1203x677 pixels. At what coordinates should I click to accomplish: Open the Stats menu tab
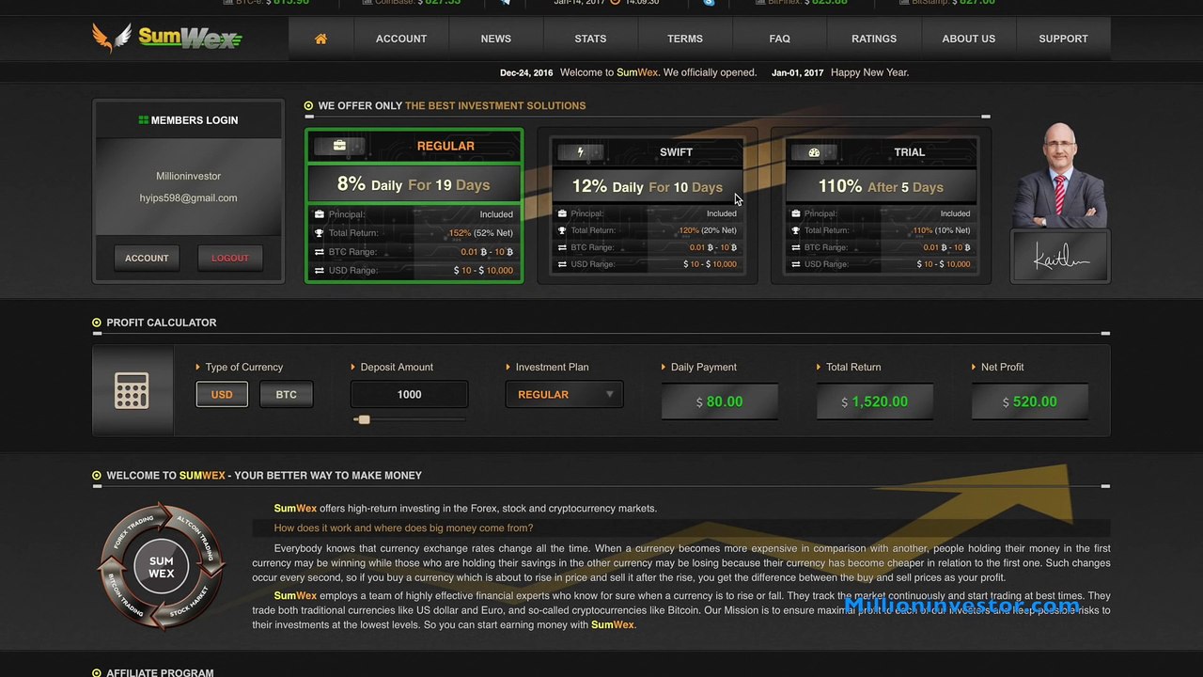pos(590,39)
